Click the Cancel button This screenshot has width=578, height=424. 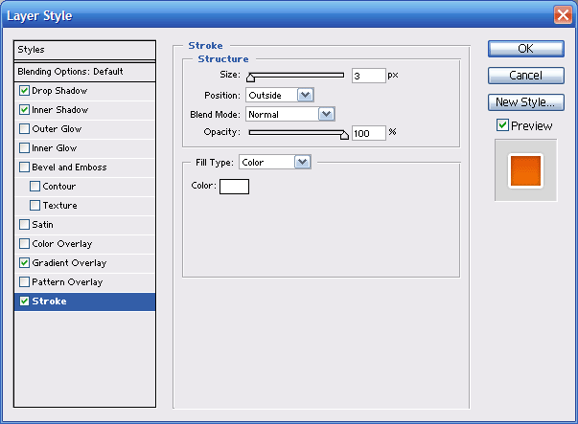(525, 75)
